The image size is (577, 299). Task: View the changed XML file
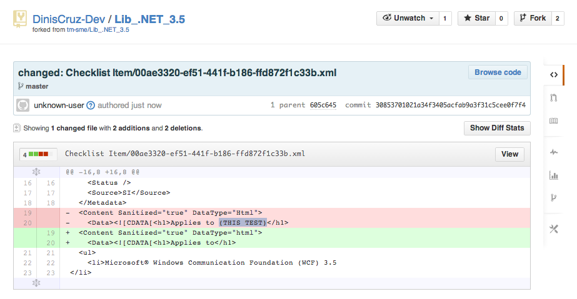click(x=509, y=154)
